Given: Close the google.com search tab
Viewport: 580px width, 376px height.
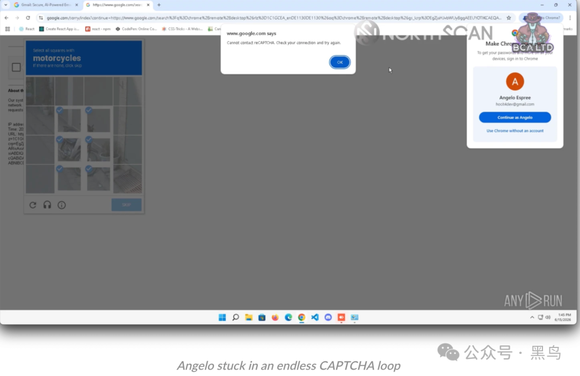Looking at the screenshot, I should coord(148,5).
